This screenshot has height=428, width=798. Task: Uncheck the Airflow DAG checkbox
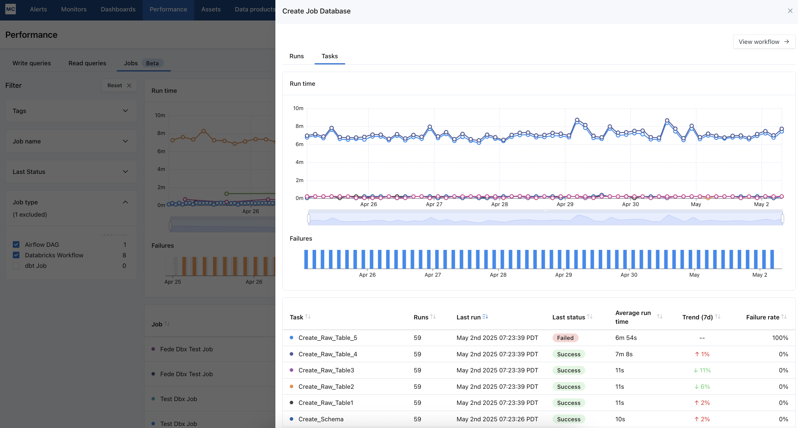point(16,244)
